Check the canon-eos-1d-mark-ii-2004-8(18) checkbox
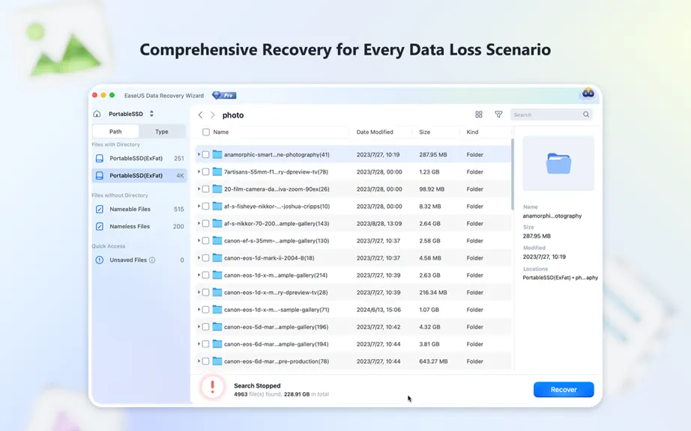The image size is (691, 431). [x=205, y=258]
